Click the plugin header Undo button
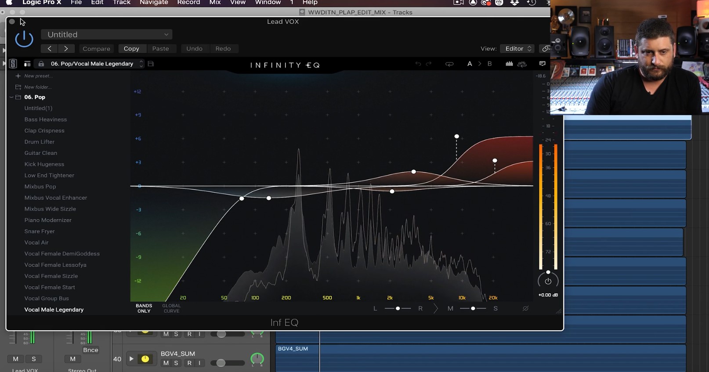This screenshot has height=372, width=709. click(x=194, y=48)
